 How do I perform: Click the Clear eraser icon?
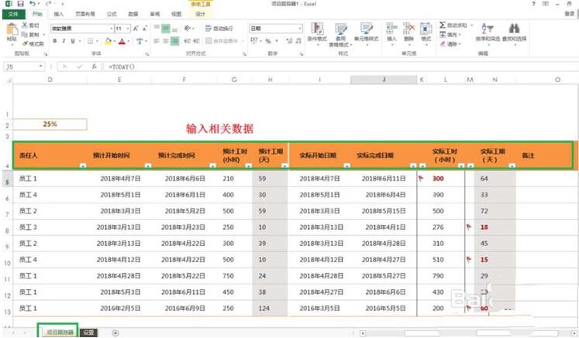click(443, 44)
